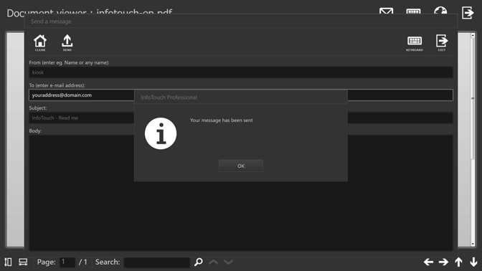Click the right arrow navigation icon
This screenshot has width=482, height=271.
[x=443, y=262]
